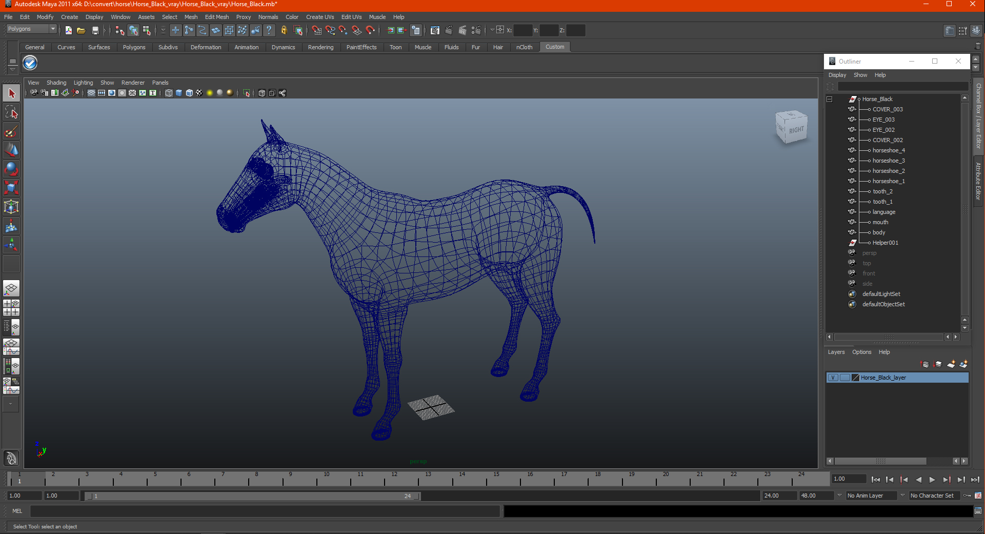Toggle the V visibility box of Horse_Black_layer

click(x=833, y=378)
